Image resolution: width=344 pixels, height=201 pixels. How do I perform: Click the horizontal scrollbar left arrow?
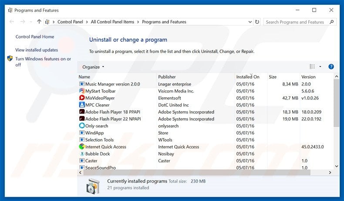coord(80,173)
